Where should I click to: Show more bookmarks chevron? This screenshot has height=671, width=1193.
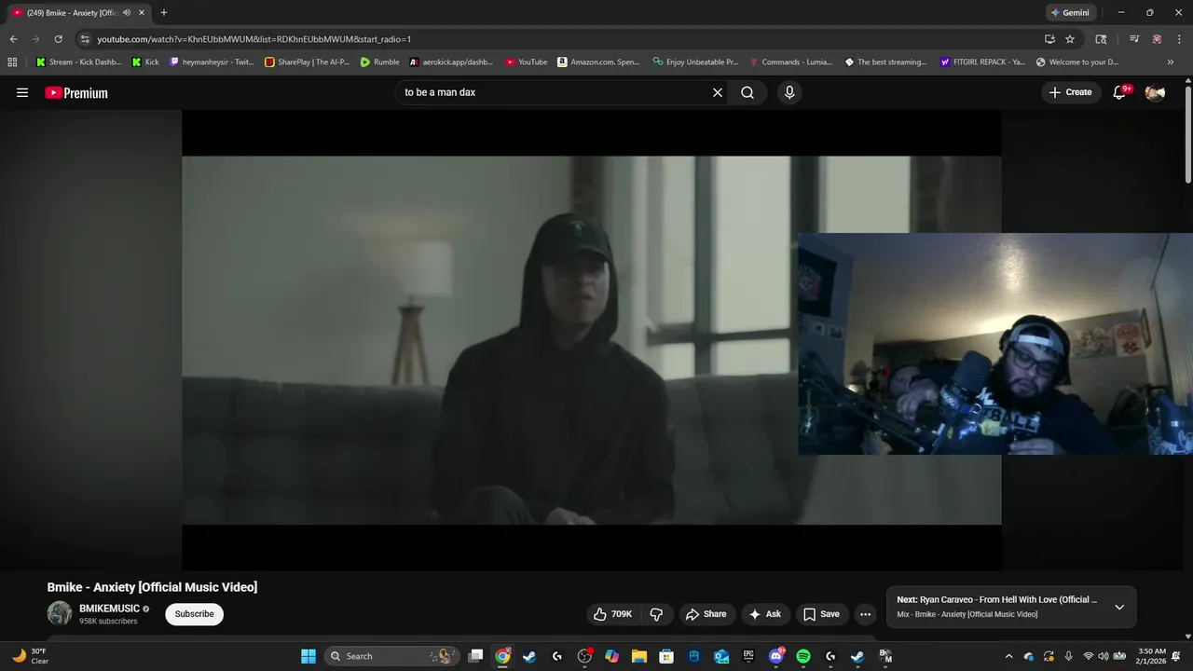click(1171, 62)
